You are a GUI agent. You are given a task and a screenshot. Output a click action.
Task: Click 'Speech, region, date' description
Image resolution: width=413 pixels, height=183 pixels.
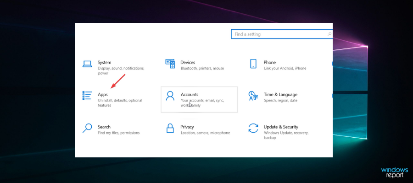280,101
